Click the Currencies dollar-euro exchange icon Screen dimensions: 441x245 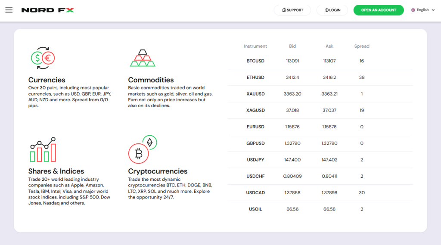coord(43,58)
